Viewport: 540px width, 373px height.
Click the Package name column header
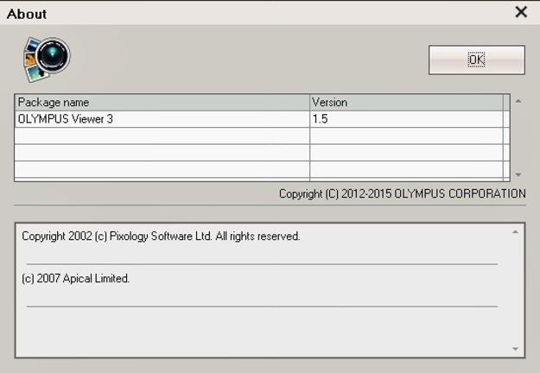click(x=162, y=103)
